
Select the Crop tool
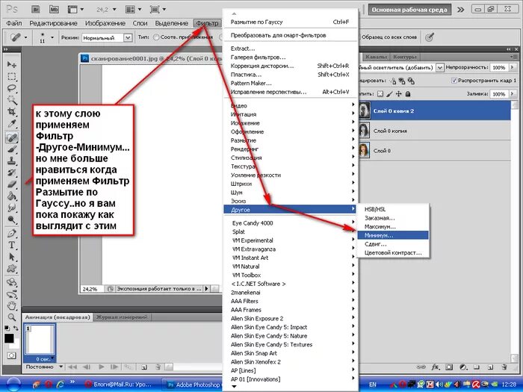(x=12, y=112)
